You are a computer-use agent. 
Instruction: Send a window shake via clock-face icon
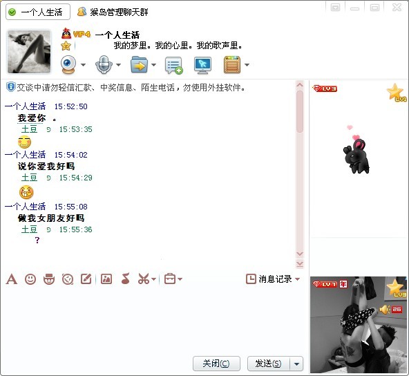click(68, 279)
